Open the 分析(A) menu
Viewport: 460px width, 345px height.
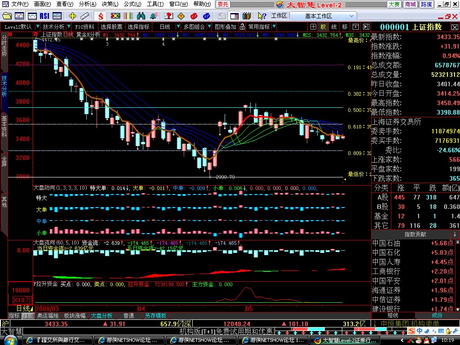[87, 4]
